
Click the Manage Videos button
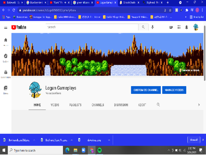click(174, 90)
